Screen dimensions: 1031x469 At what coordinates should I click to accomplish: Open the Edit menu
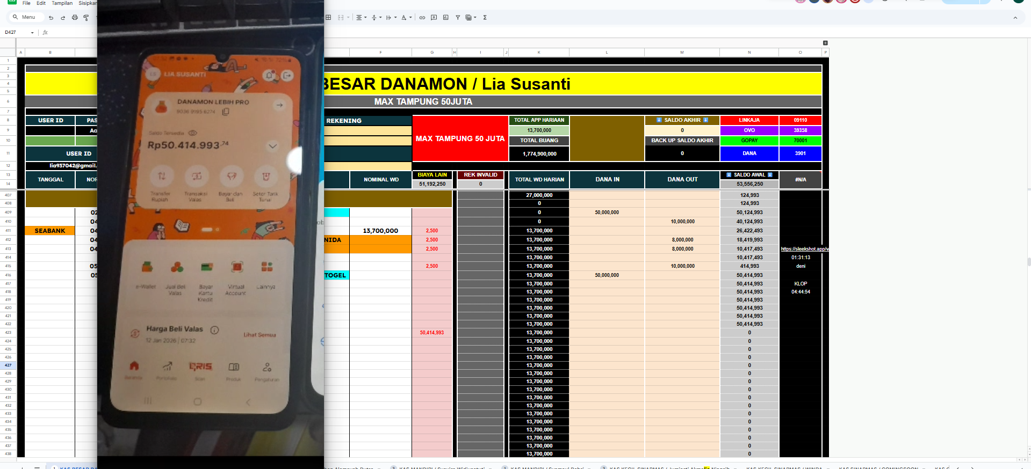tap(41, 3)
